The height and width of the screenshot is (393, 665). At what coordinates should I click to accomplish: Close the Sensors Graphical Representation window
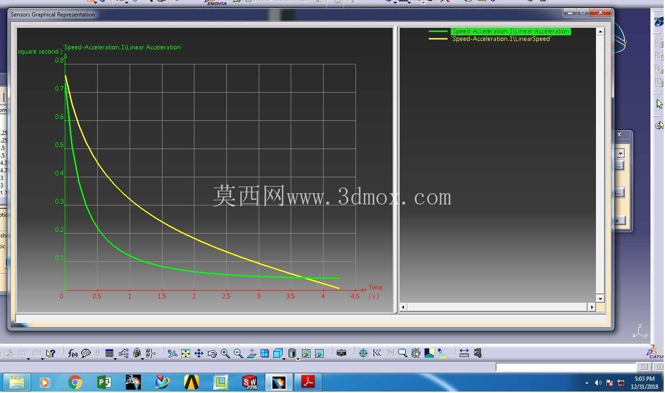point(601,13)
